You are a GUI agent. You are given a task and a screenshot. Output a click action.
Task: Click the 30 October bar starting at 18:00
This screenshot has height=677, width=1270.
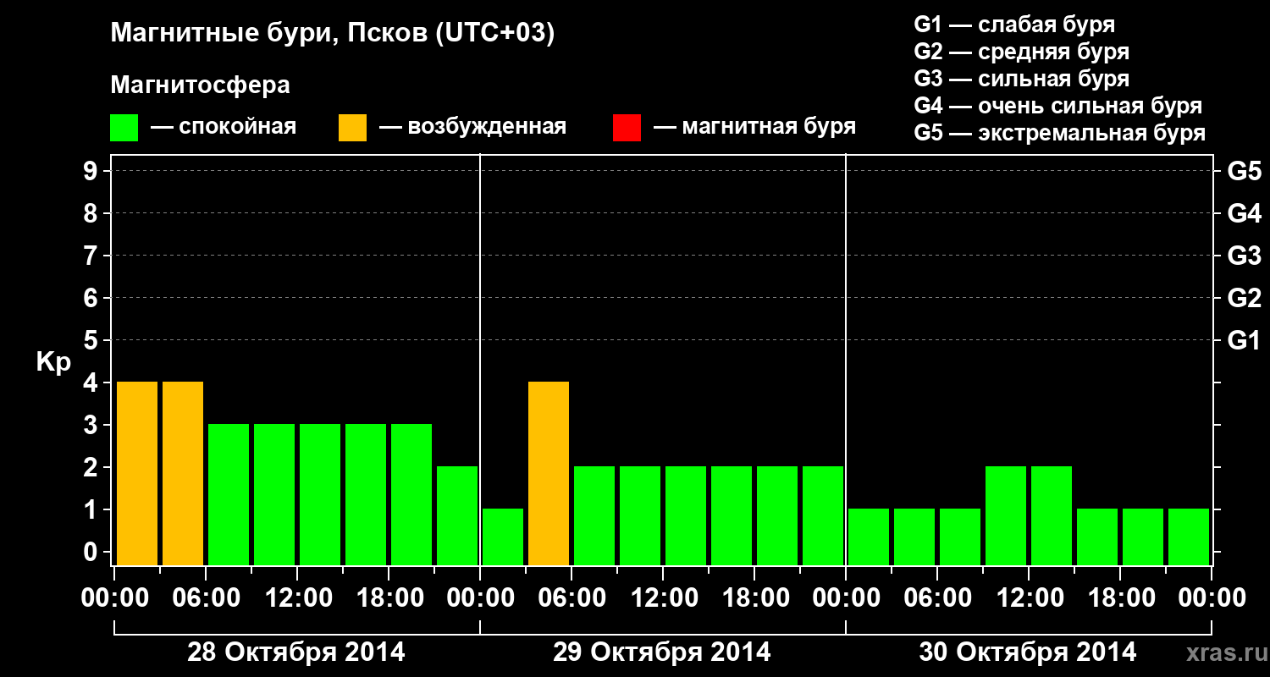click(x=1143, y=537)
